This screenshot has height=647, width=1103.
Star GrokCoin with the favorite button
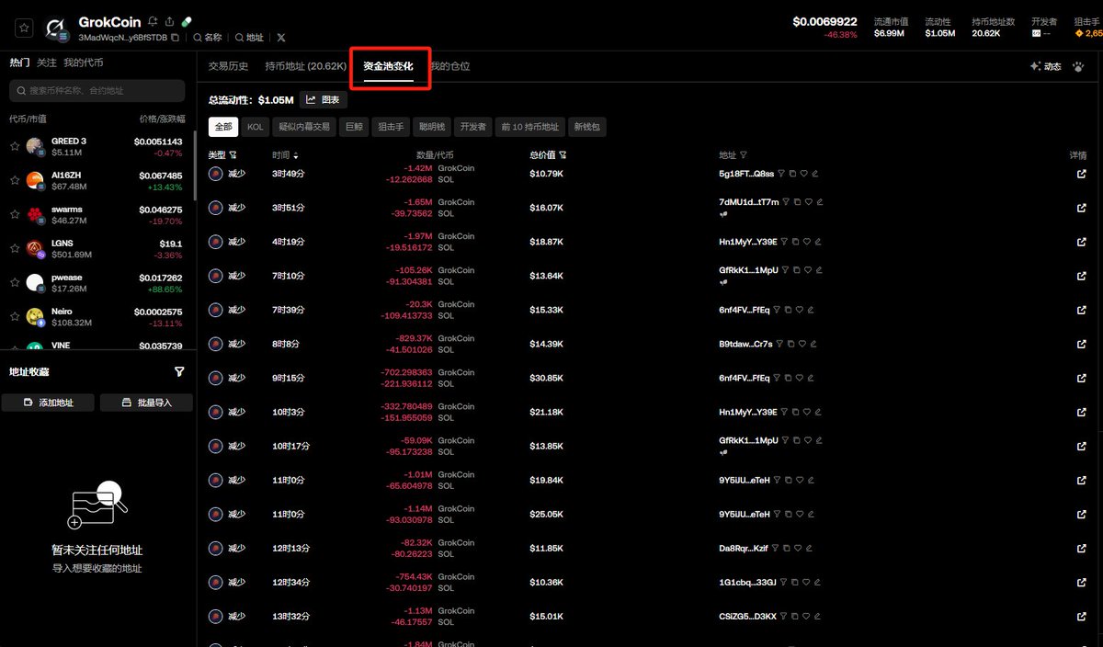point(25,28)
